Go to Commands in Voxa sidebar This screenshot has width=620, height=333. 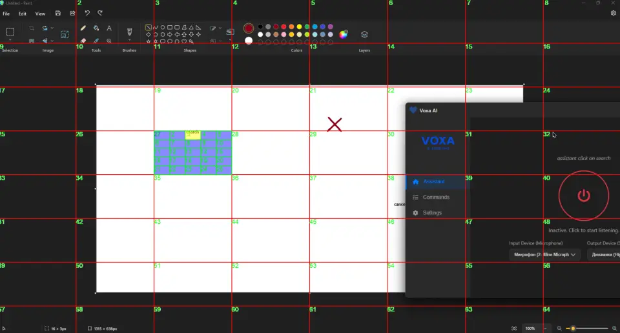click(435, 197)
